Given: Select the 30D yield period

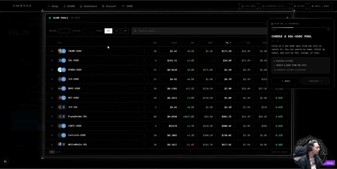Looking at the screenshot, I should pyautogui.click(x=125, y=31).
